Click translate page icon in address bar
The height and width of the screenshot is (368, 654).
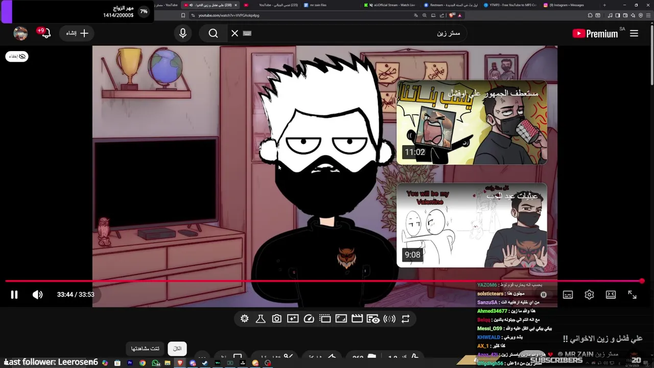click(416, 15)
